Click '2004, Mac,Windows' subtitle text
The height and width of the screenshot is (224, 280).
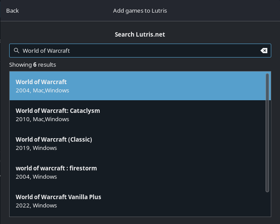pyautogui.click(x=42, y=91)
